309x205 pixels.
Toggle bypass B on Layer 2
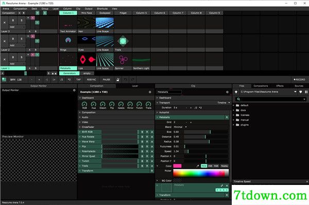click(x=13, y=39)
